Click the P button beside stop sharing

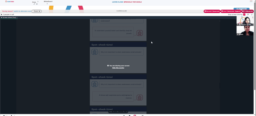[248, 15]
